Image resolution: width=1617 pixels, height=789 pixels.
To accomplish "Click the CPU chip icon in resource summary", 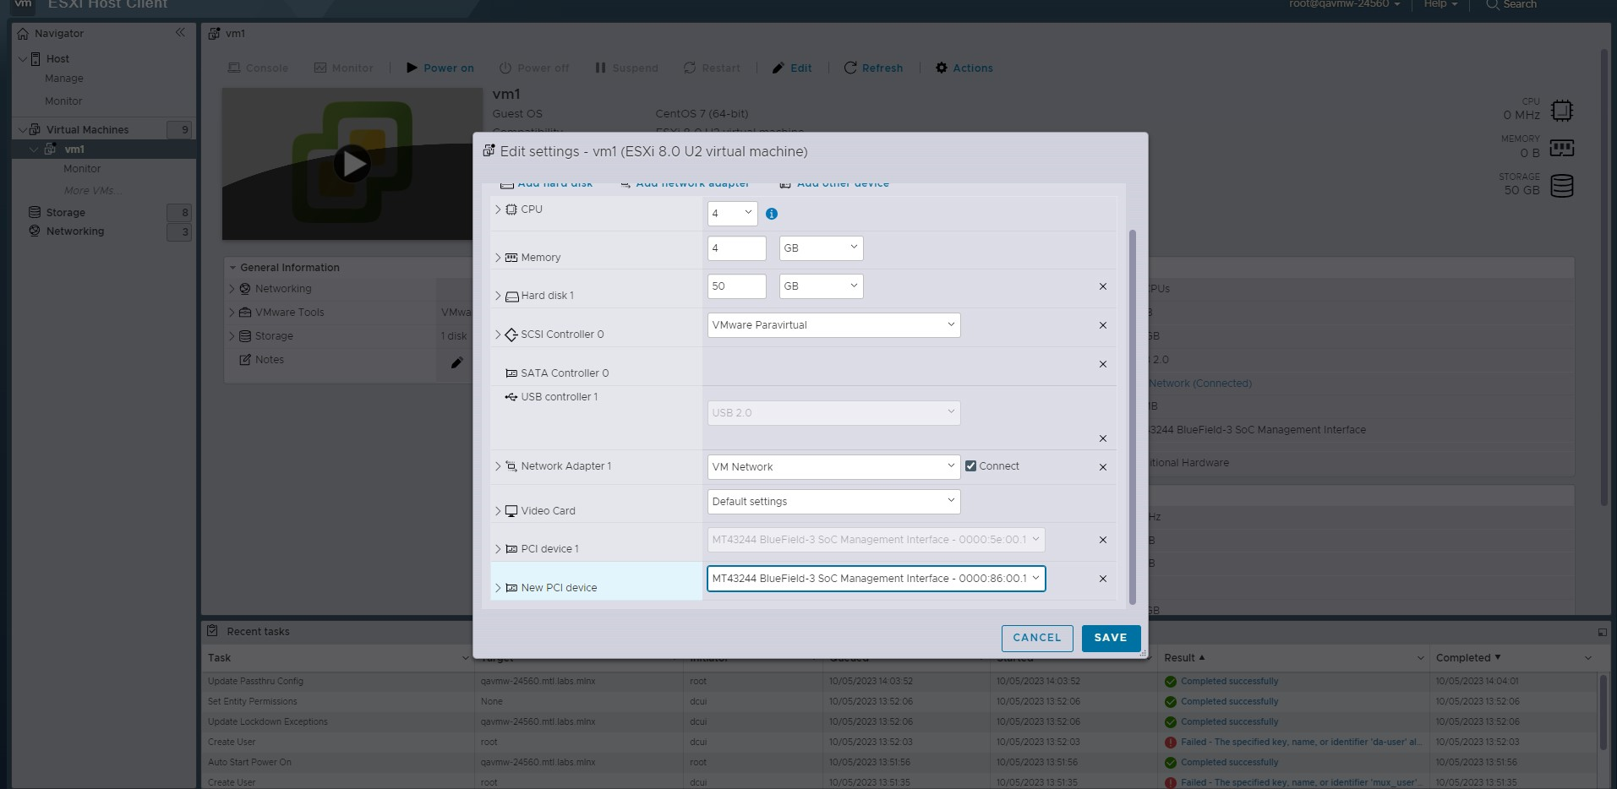I will click(1562, 111).
